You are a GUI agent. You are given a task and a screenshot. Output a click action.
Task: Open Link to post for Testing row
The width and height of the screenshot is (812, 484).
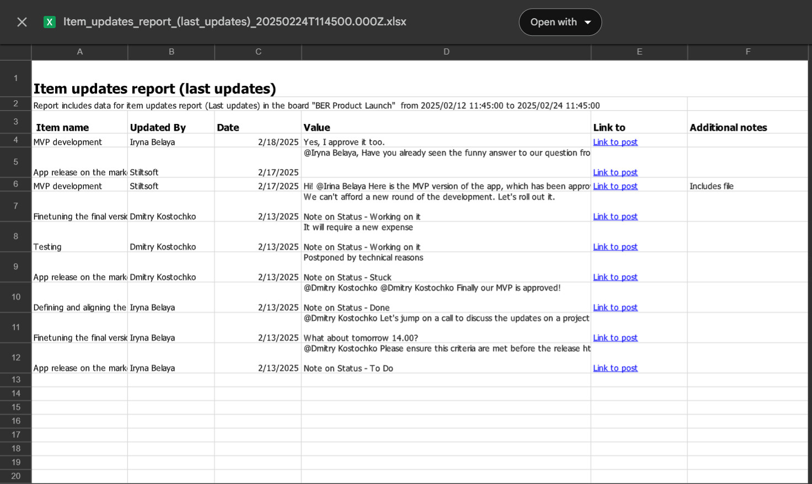click(615, 247)
